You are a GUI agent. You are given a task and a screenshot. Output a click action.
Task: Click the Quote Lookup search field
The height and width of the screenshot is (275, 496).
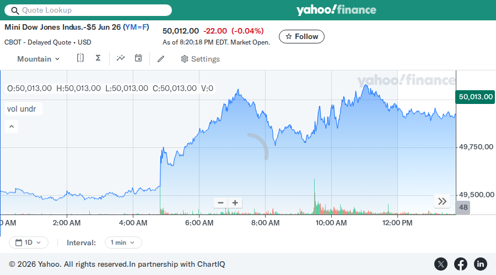tap(88, 10)
